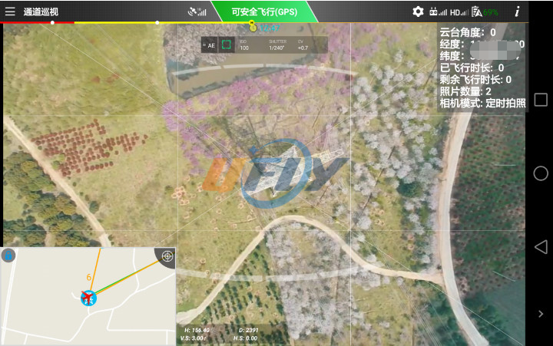Tap the H.S: 0.00 horizontal speed readout

click(245, 338)
